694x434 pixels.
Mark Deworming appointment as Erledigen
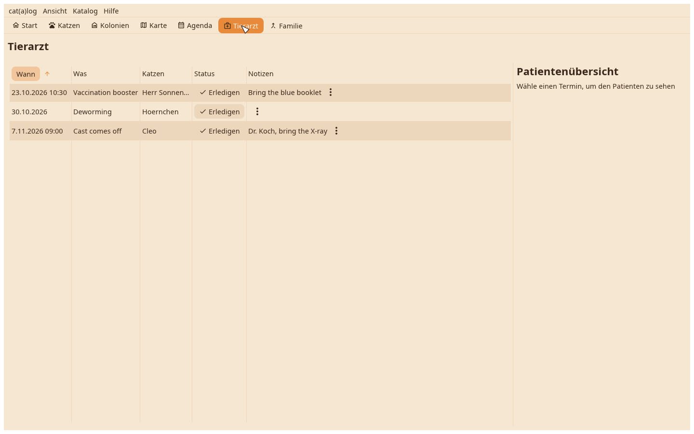219,111
